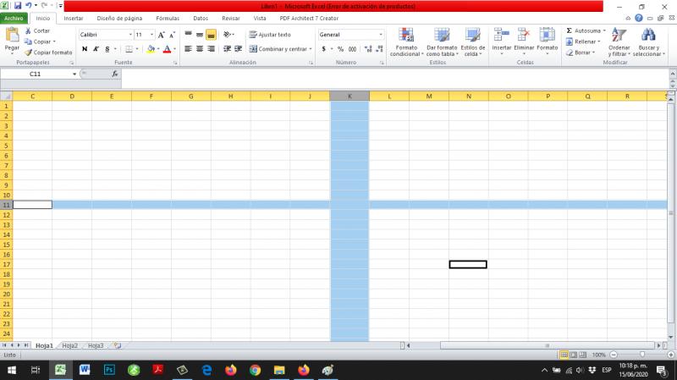This screenshot has height=380, width=677.
Task: Open the General number format dropdown
Action: pos(380,35)
